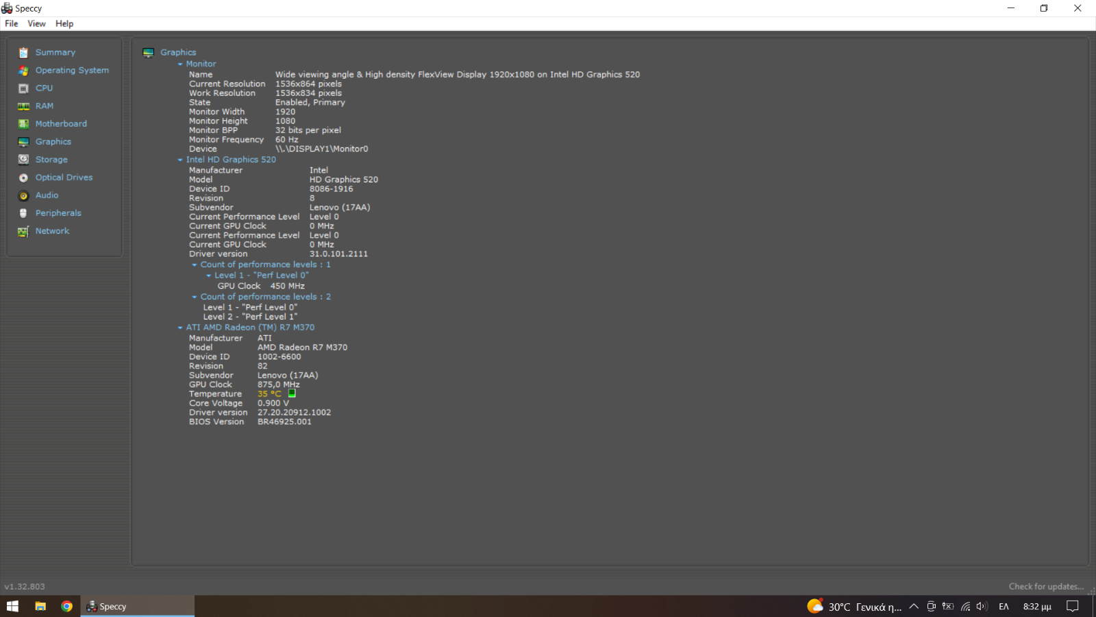Collapse Count of performance levels : 2
Image resolution: width=1096 pixels, height=617 pixels.
[x=195, y=297]
